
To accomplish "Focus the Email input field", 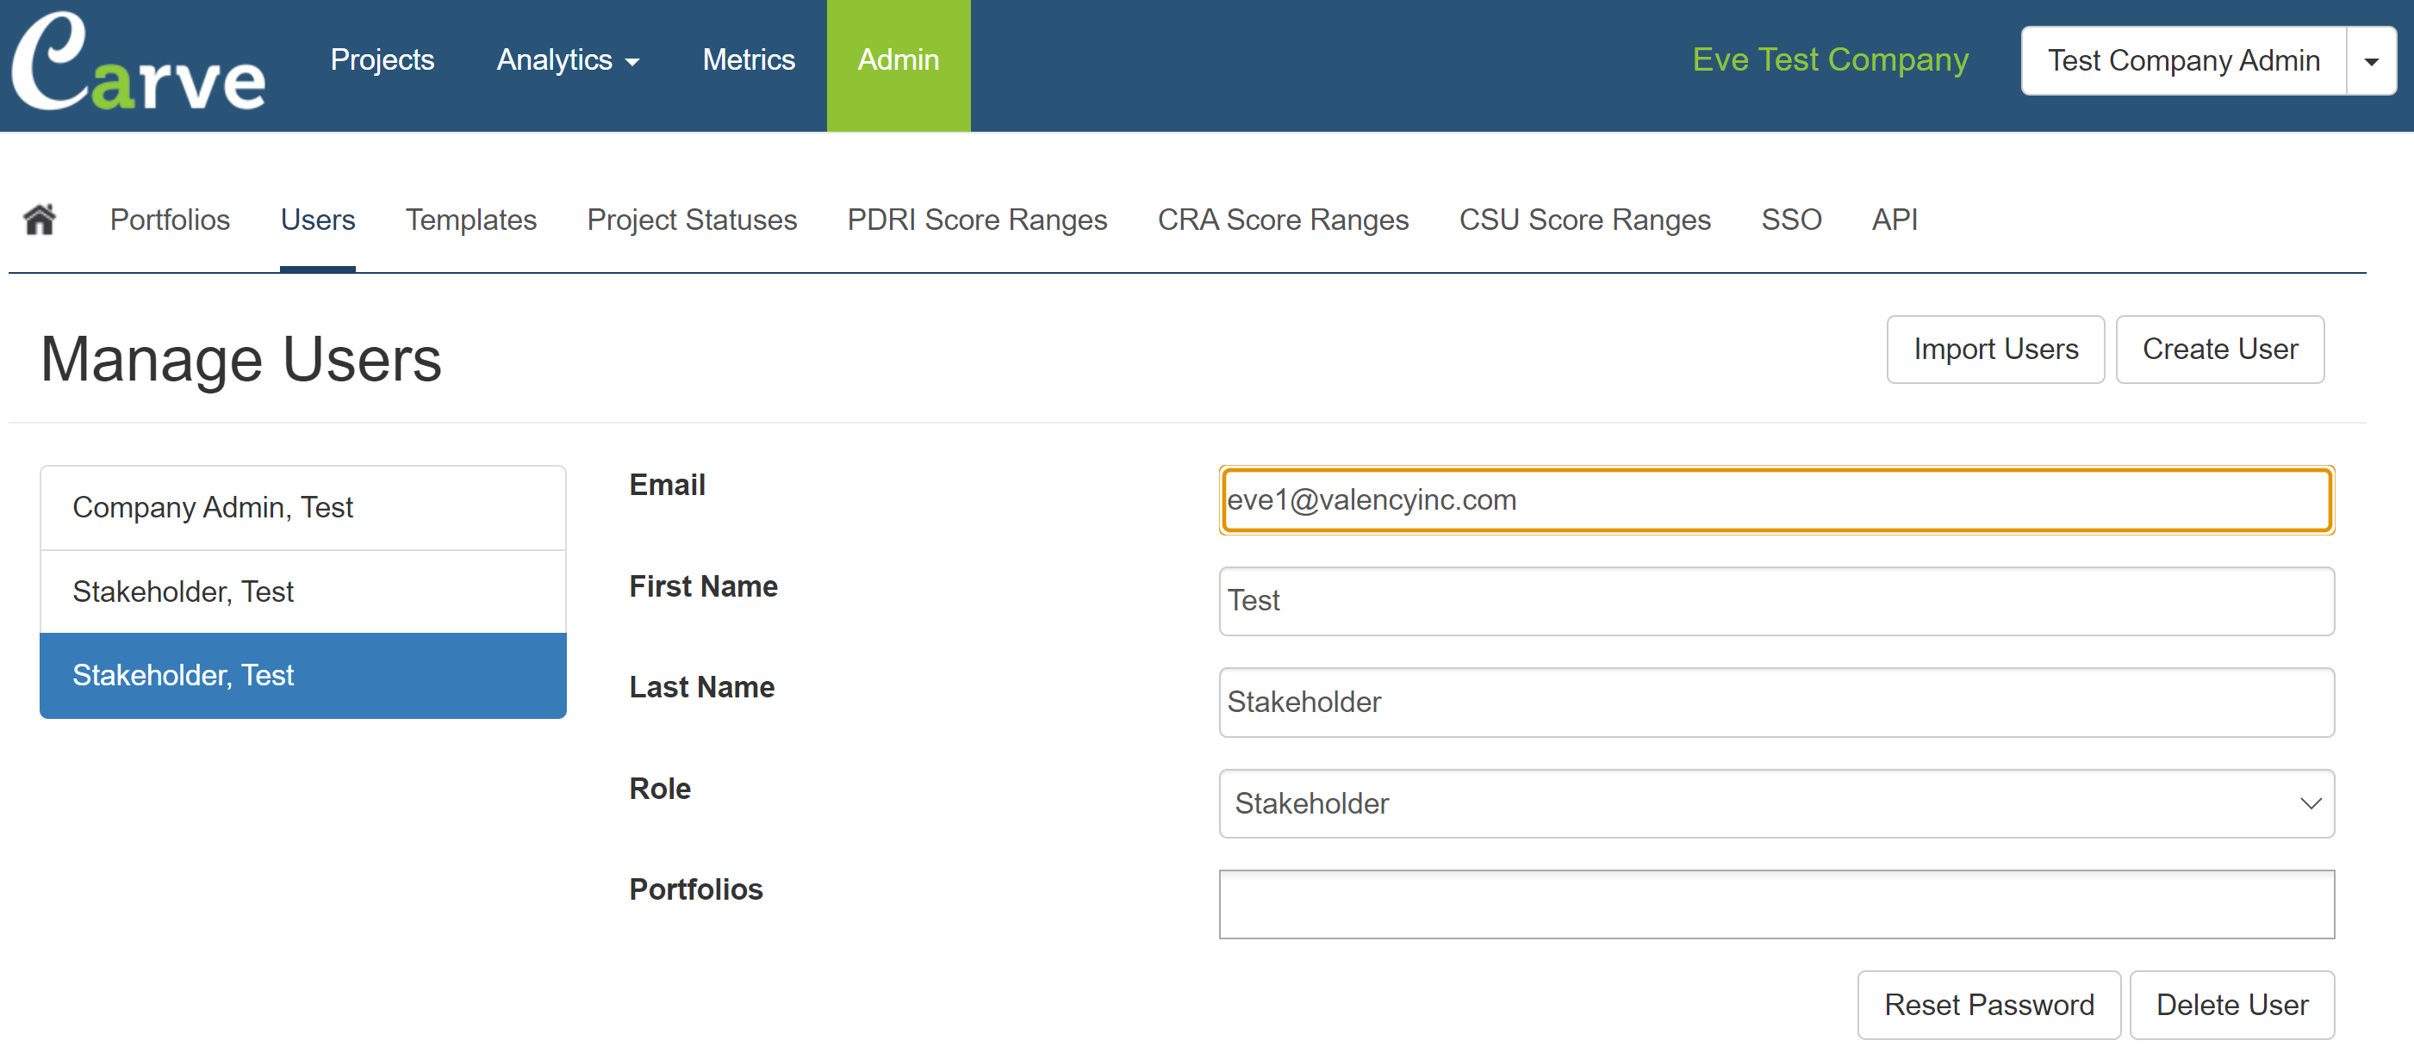I will pyautogui.click(x=1776, y=499).
